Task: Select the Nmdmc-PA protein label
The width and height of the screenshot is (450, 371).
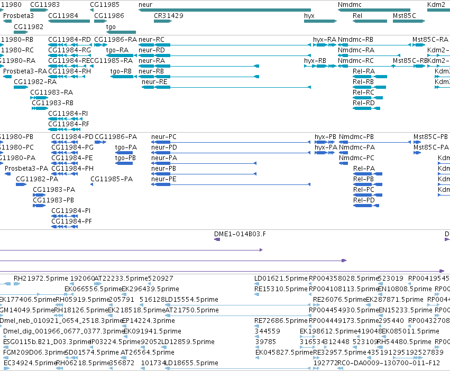Action: 357,147
